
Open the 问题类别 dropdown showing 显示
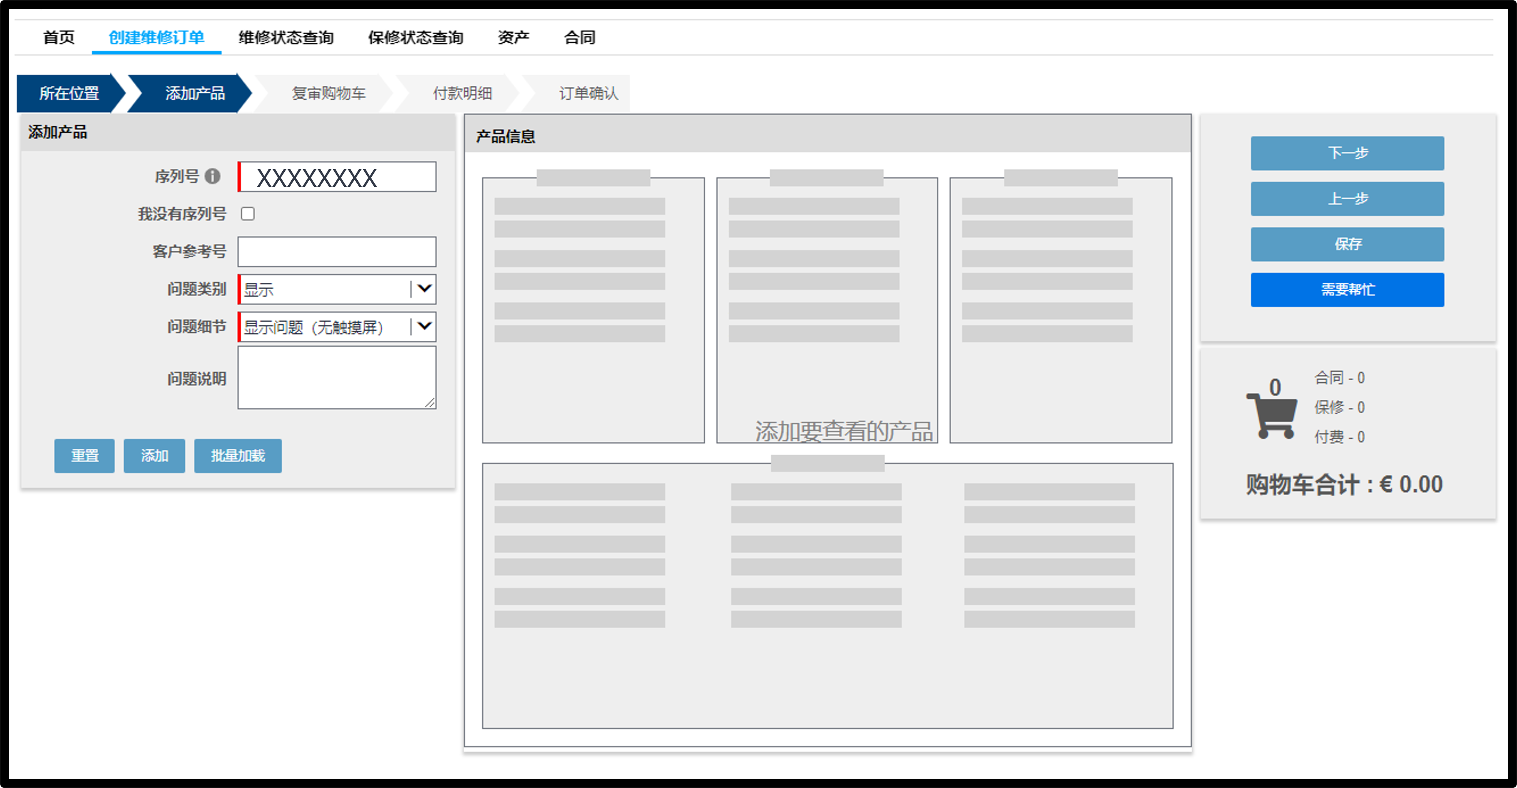click(x=337, y=289)
